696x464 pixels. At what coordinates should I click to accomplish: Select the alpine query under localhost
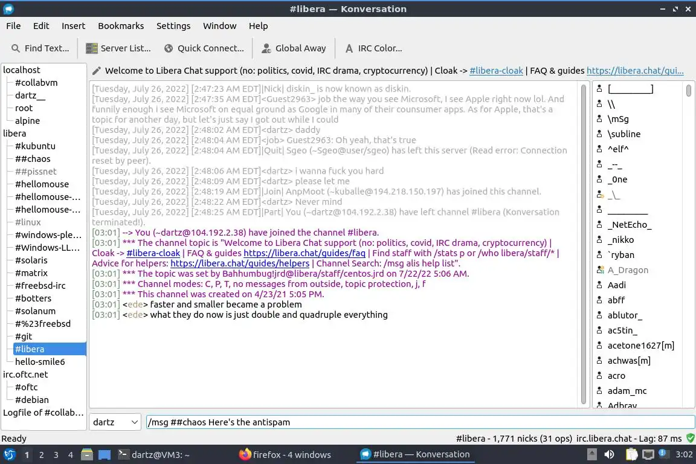tap(28, 120)
